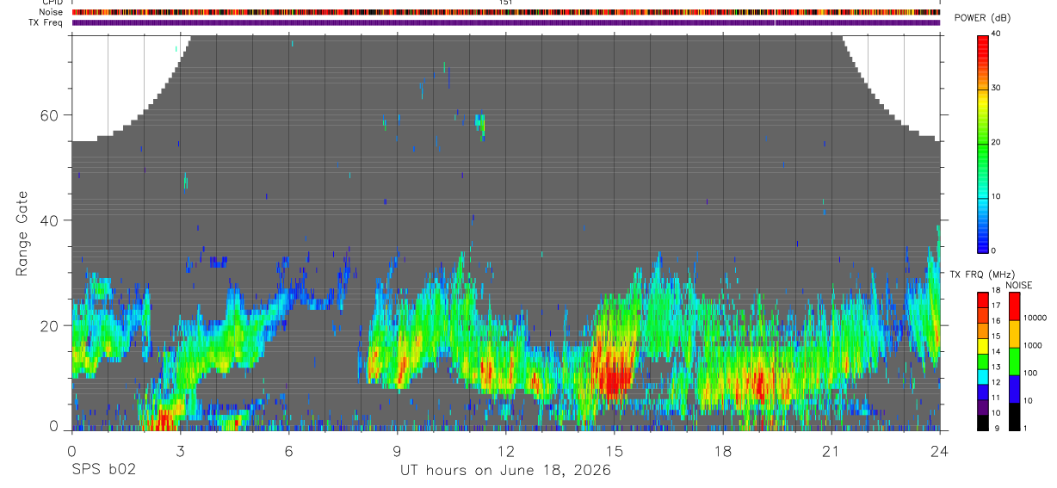Select the 6 UT hour tick label
1057x488 pixels.
[288, 451]
